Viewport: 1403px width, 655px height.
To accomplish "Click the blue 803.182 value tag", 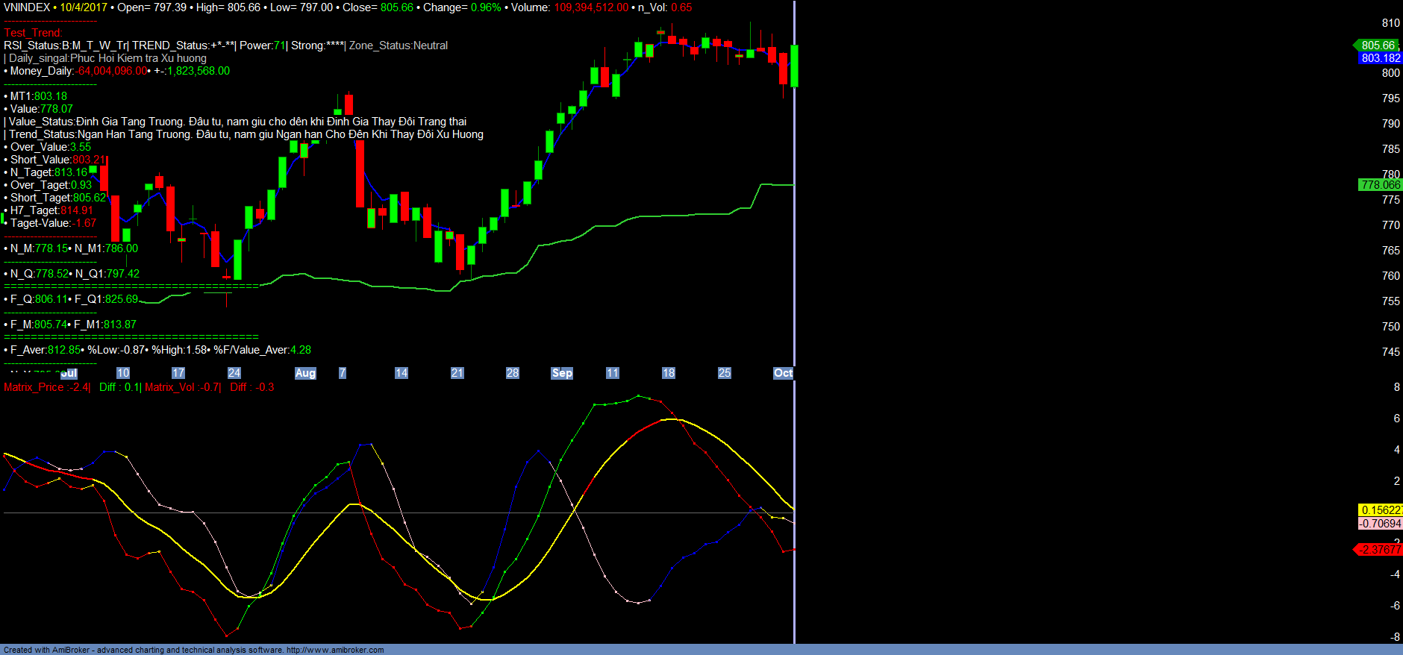I will 1381,58.
